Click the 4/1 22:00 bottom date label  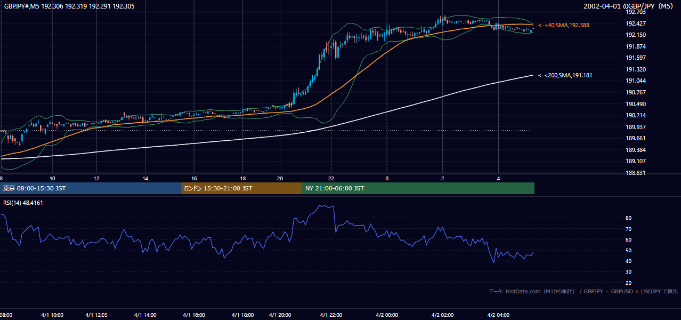pyautogui.click(x=331, y=315)
